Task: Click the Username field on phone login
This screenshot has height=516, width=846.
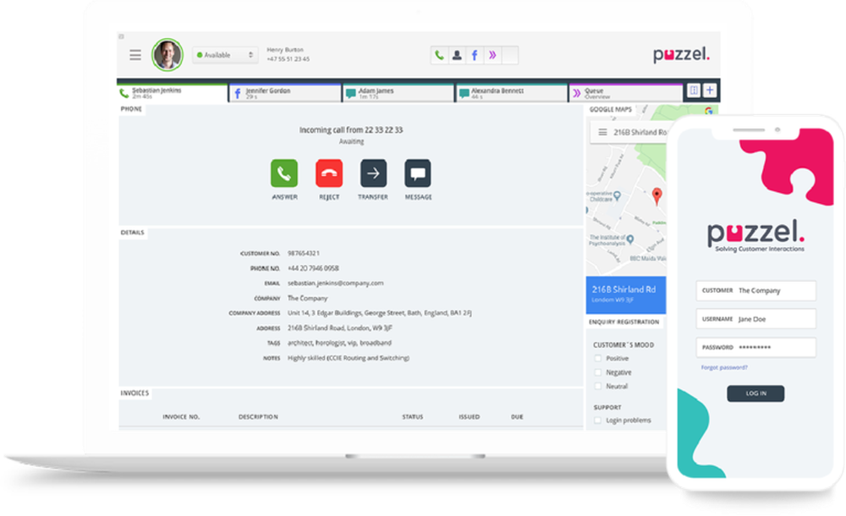Action: (755, 319)
